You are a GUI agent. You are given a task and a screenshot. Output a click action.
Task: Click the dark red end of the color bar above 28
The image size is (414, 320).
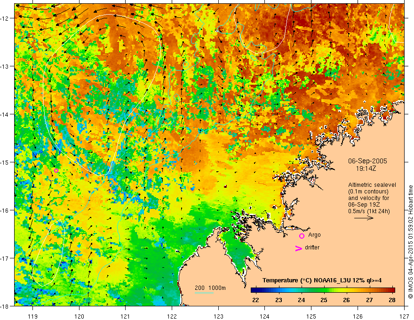[x=392, y=290]
